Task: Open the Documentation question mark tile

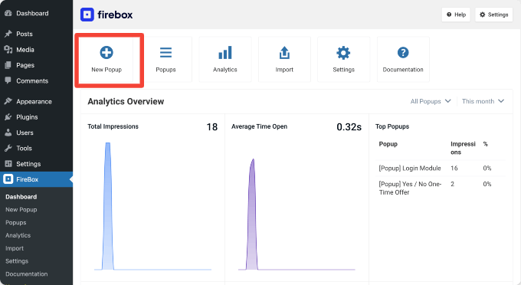Action: click(x=403, y=59)
